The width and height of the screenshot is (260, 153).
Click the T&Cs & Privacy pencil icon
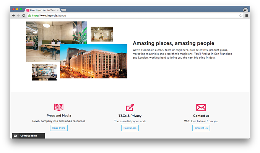(130, 107)
